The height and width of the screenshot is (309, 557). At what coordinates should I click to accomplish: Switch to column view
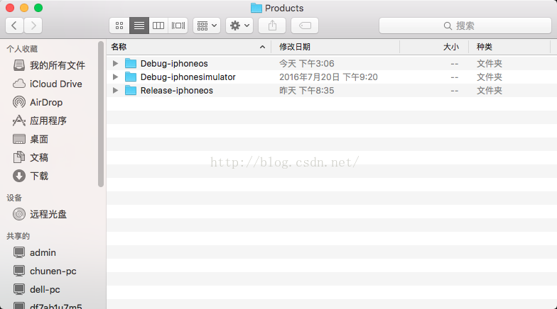158,26
